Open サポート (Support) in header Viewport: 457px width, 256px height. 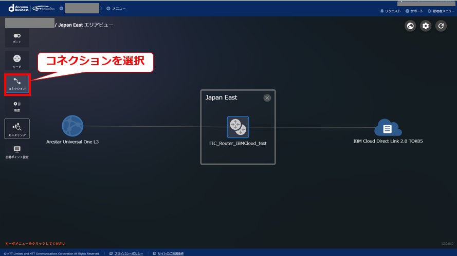click(x=414, y=11)
